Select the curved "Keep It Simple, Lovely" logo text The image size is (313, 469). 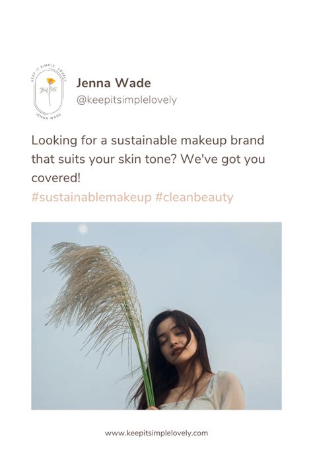click(x=48, y=71)
